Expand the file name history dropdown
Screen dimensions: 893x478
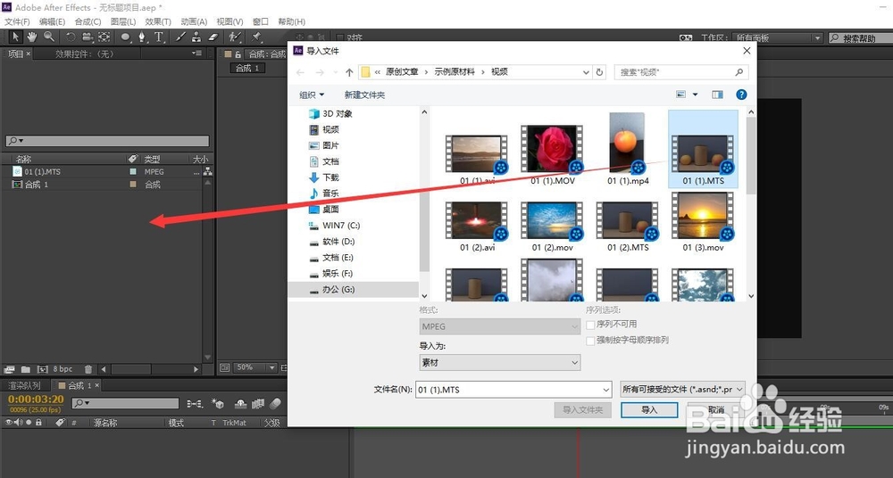[x=606, y=390]
